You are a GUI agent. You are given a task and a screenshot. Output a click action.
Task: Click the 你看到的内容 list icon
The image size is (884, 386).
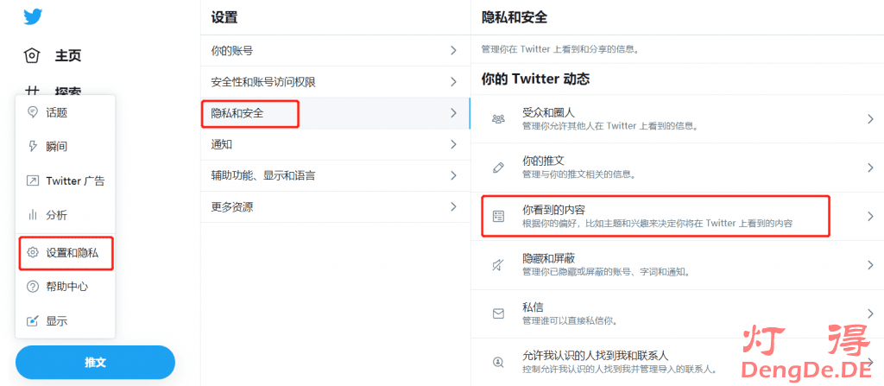click(498, 216)
